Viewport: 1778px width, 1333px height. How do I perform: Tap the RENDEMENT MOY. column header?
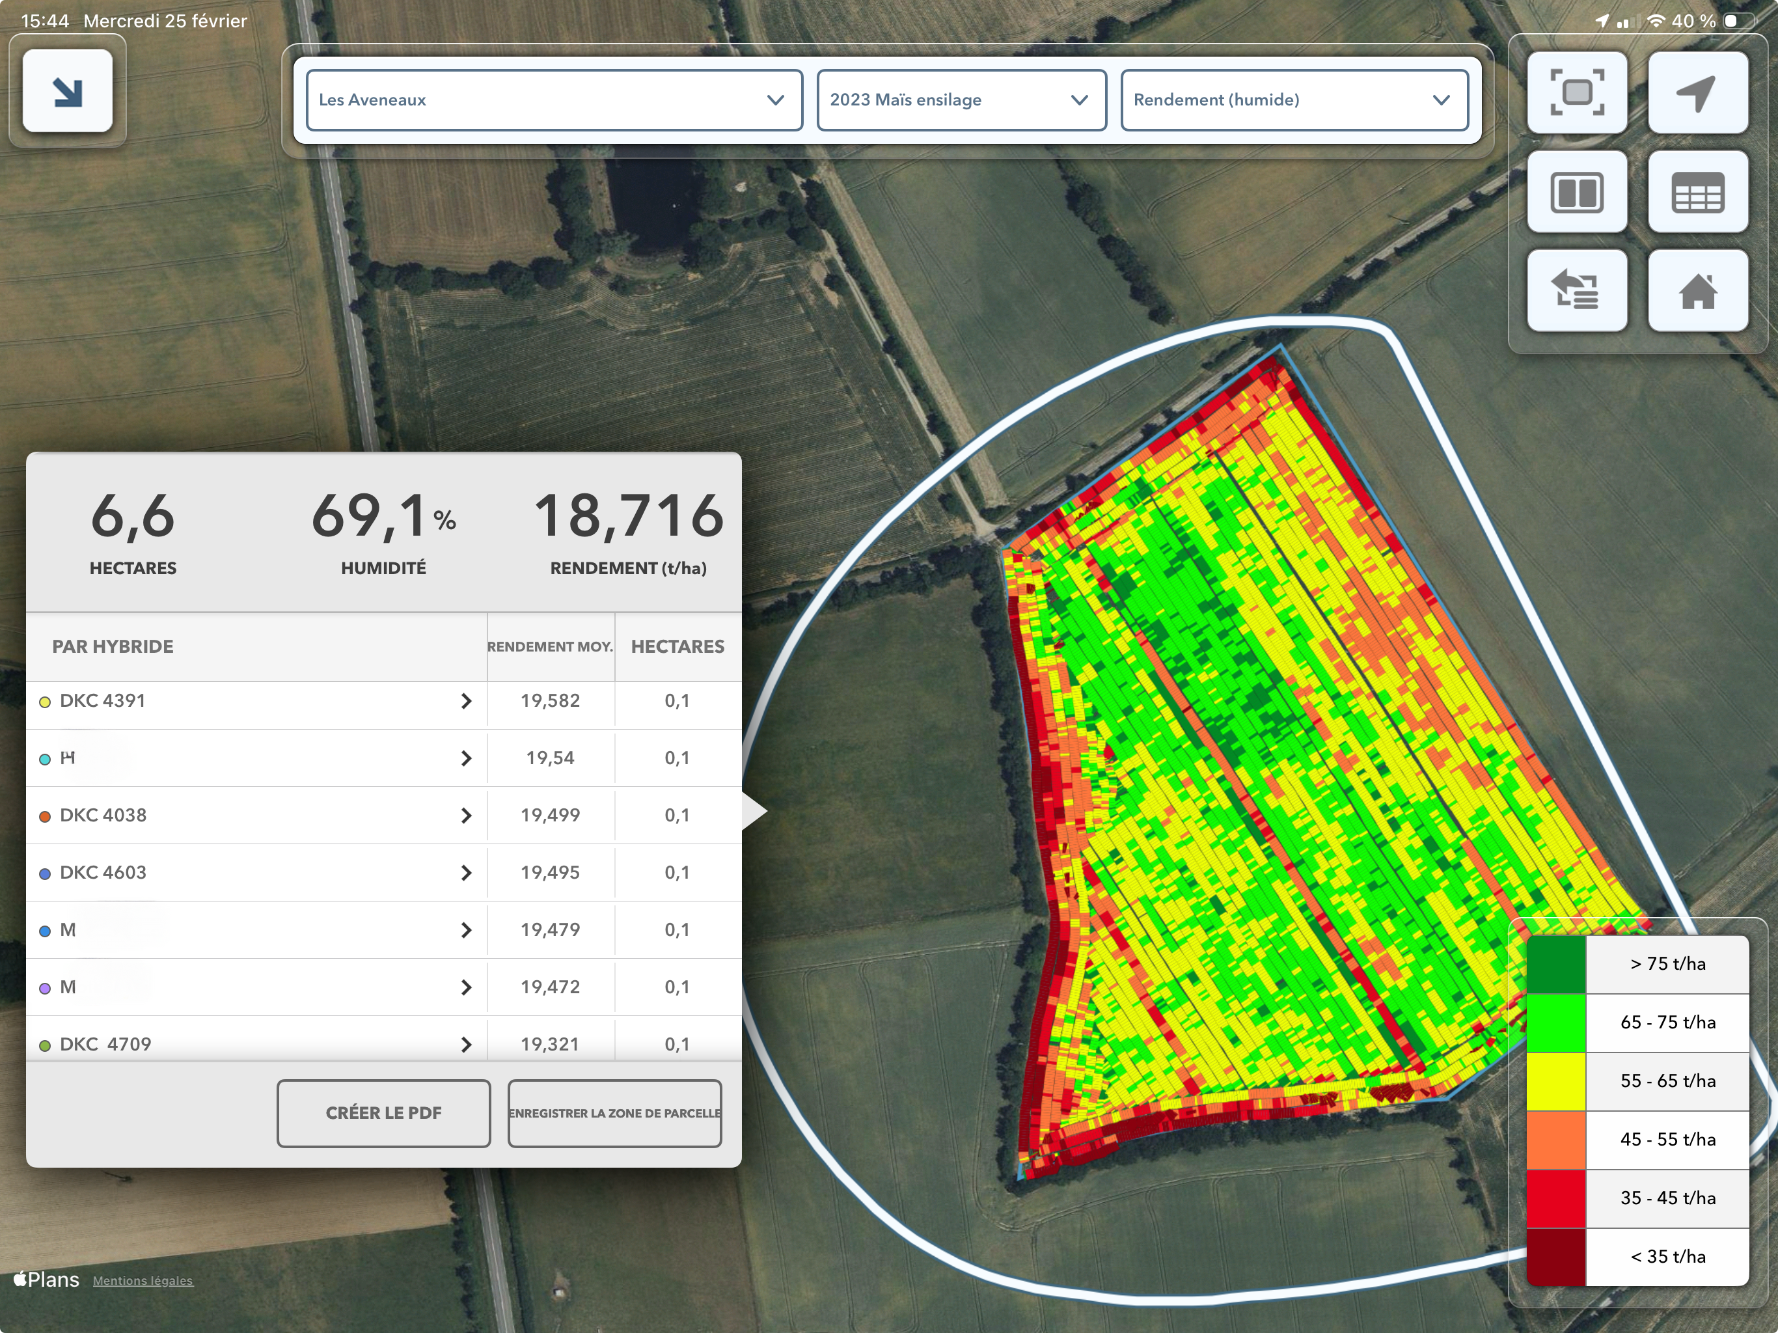(550, 646)
